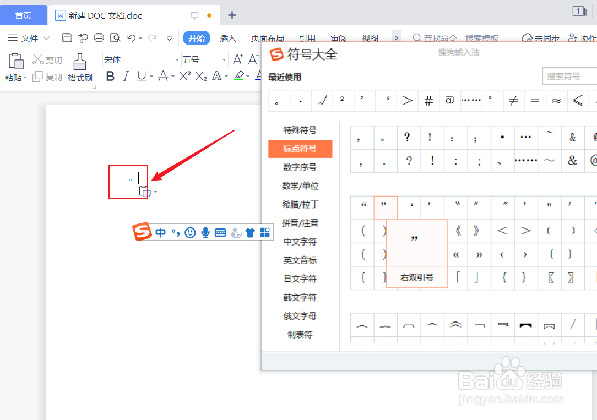Screen dimensions: 597x420
Task: Toggle full/half punctuation on Sogou toolbar
Action: (x=175, y=232)
